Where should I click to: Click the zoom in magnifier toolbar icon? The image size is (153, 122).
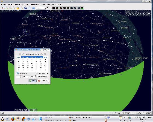7,8
